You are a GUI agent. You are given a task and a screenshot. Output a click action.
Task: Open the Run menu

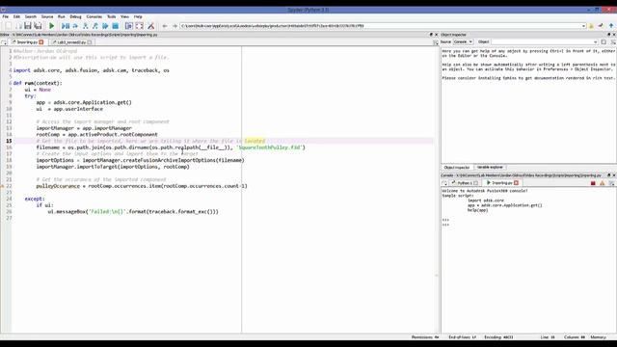tap(62, 17)
